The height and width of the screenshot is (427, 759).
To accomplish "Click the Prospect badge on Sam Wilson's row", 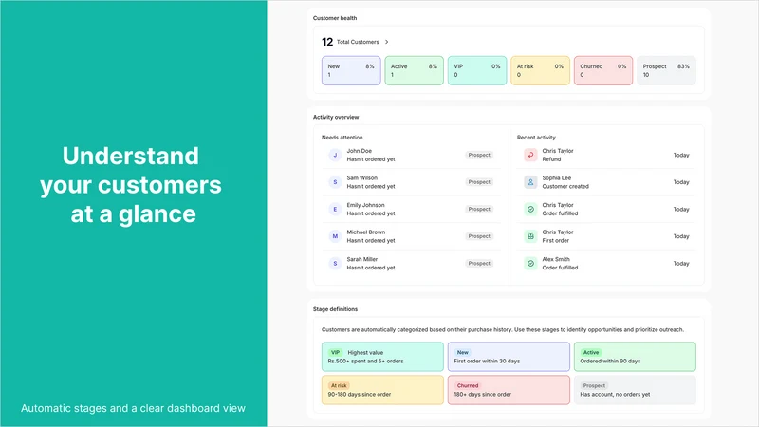I will click(x=479, y=182).
